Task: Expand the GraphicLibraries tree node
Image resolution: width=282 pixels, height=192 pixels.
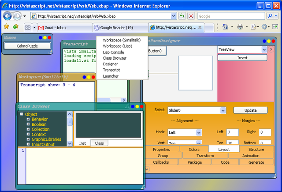Action: click(28, 139)
